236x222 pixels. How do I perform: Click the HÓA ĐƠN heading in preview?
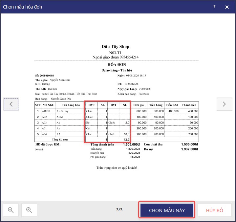tap(117, 65)
